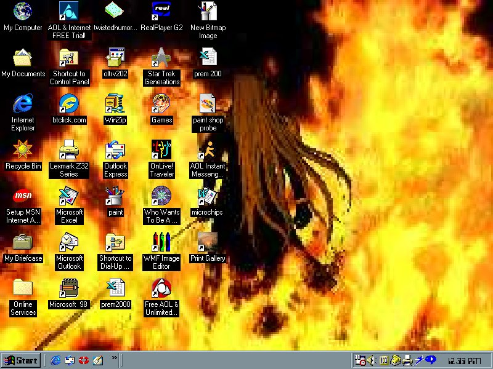Open the Recycle Bin icon
493x369 pixels.
point(23,149)
